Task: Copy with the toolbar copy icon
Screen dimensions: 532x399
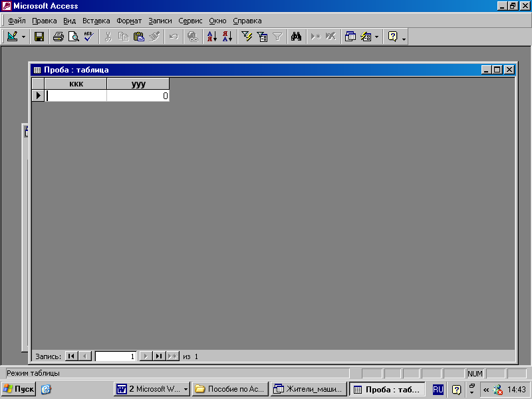Action: click(x=124, y=37)
